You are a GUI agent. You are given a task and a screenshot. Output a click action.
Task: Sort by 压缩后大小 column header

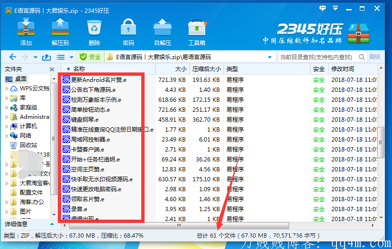tap(207, 69)
